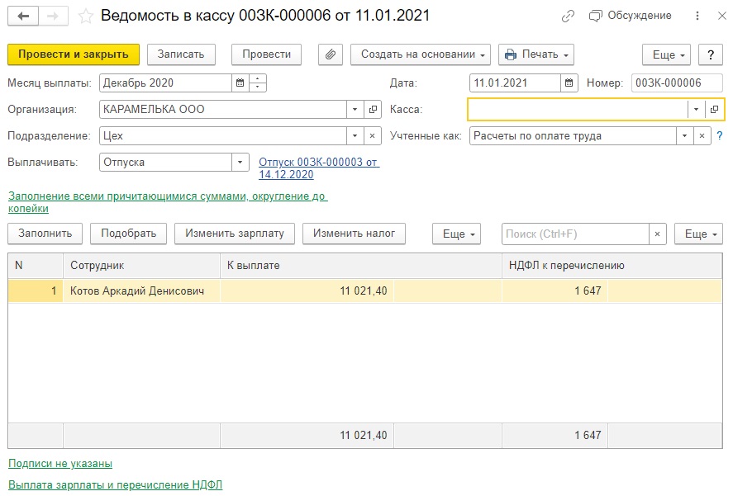Open Подписи не указаны link

click(x=60, y=464)
